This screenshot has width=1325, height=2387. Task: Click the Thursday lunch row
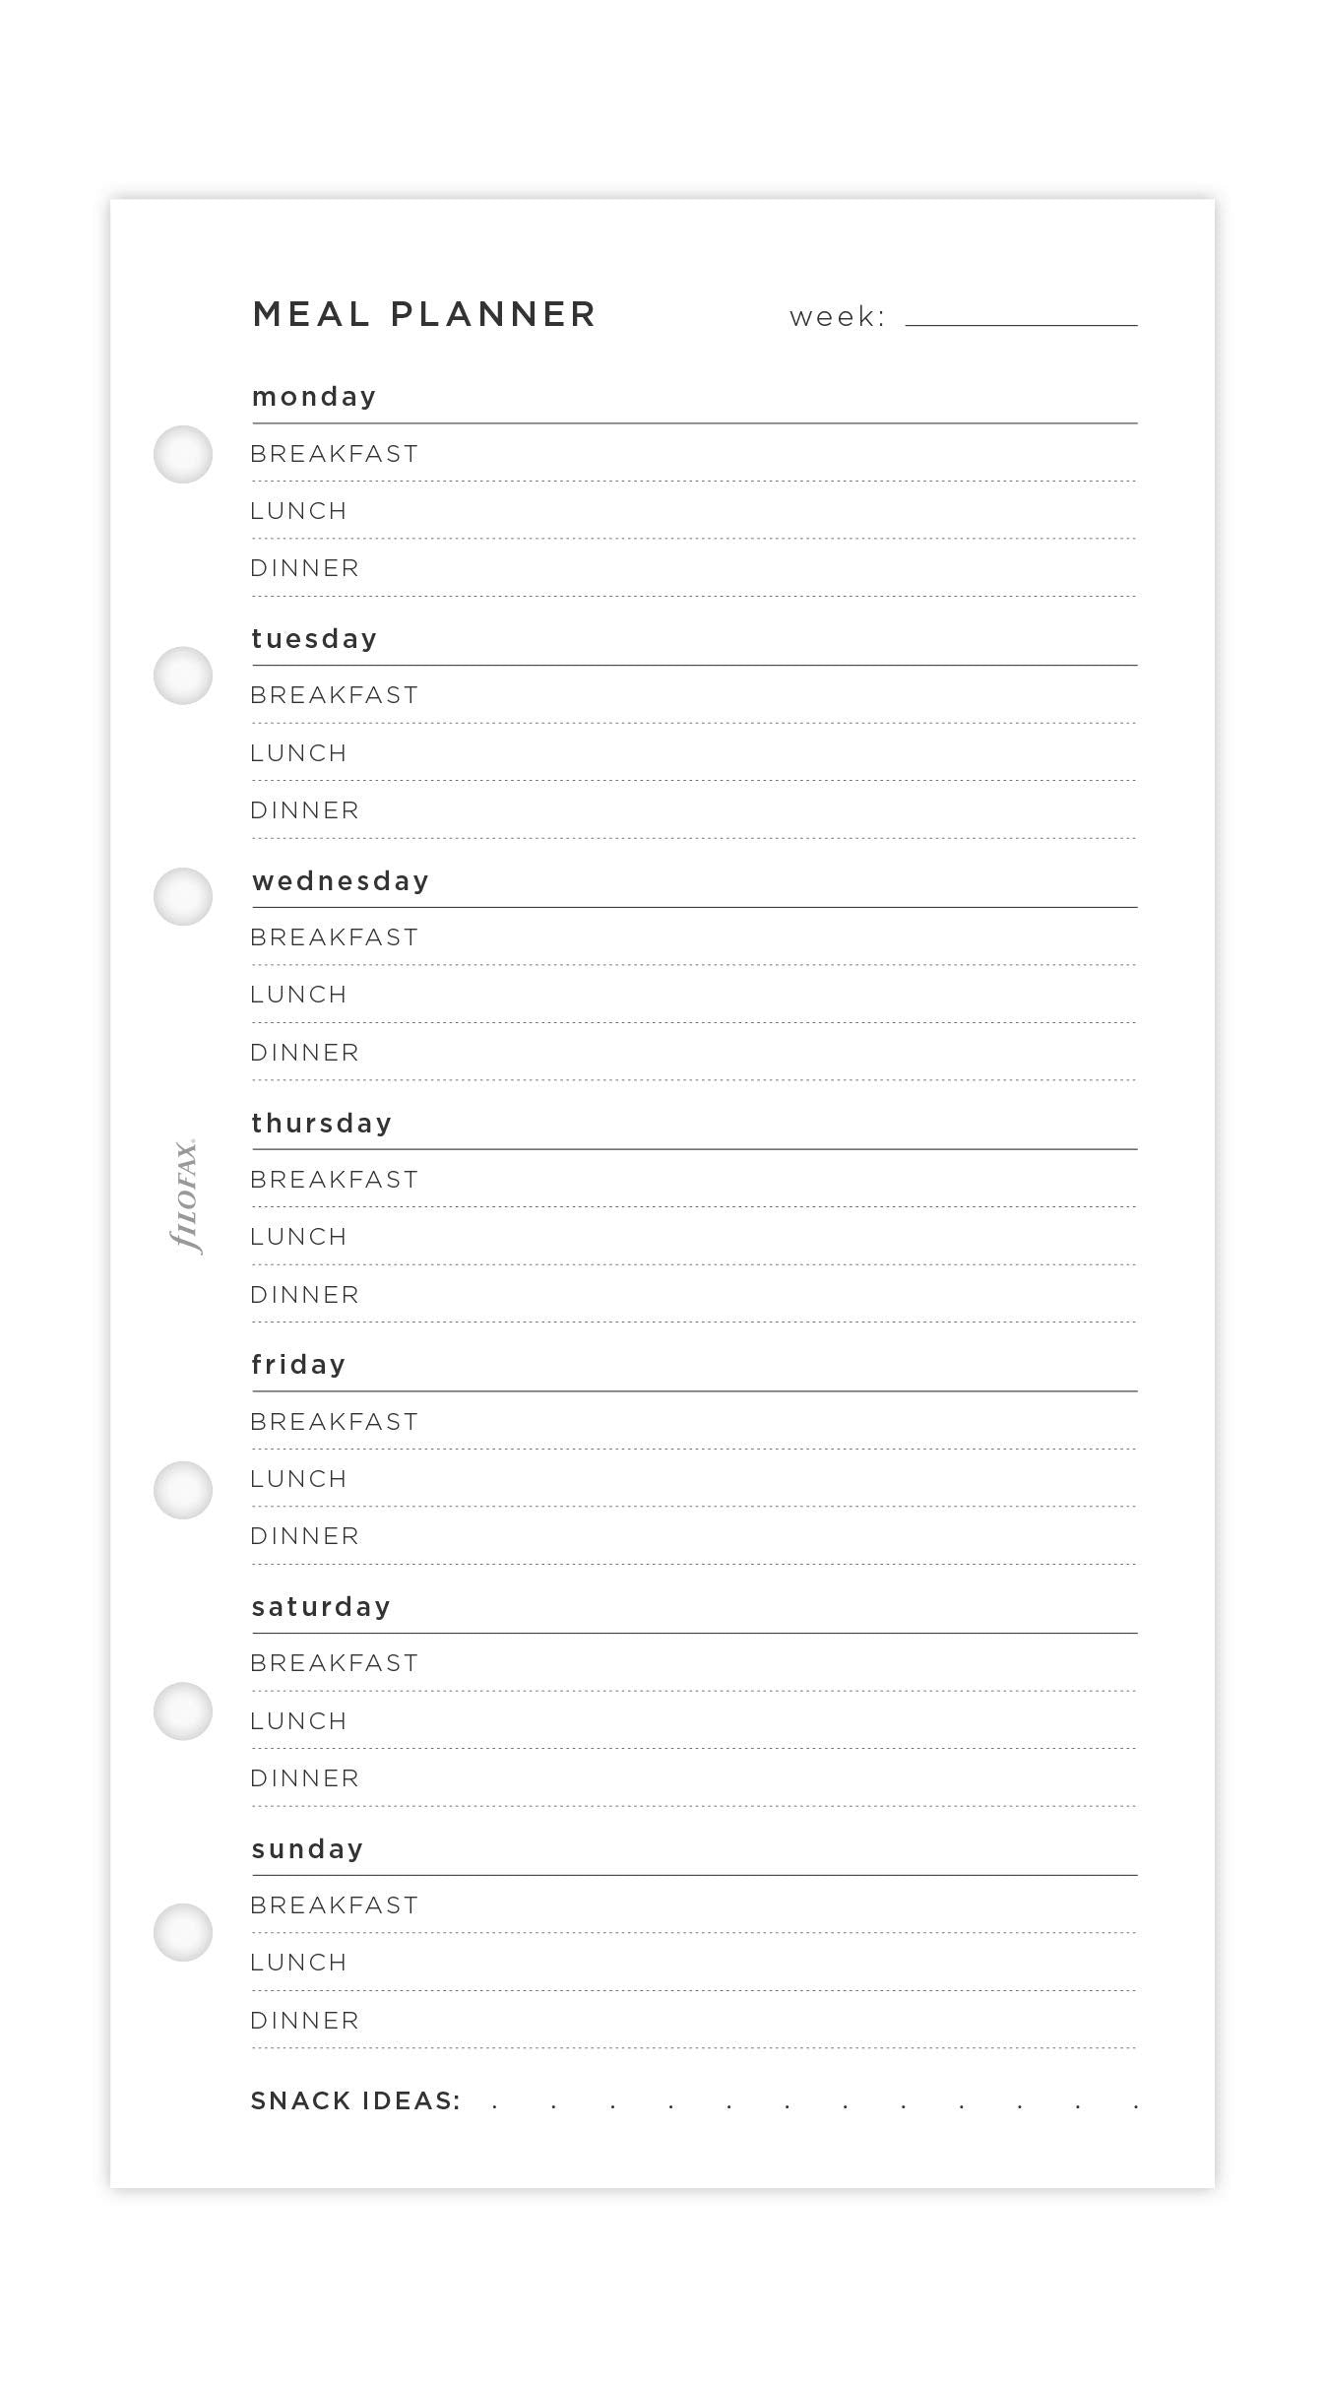tap(694, 1237)
